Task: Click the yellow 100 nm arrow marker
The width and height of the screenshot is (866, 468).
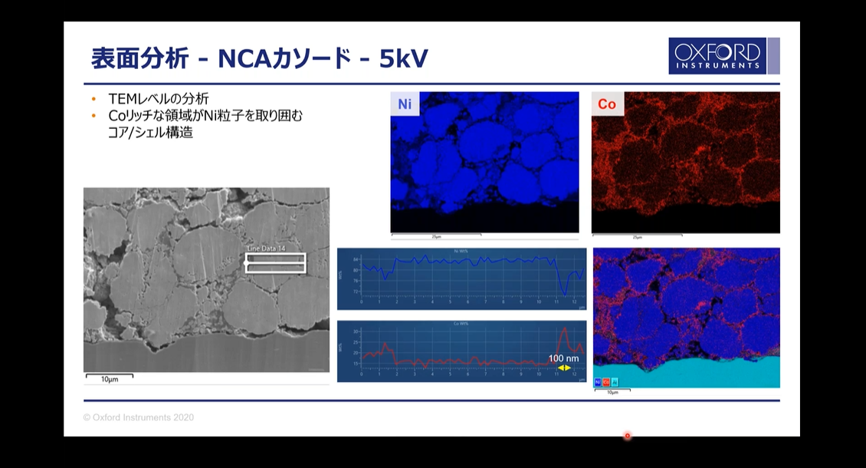Action: tap(564, 368)
